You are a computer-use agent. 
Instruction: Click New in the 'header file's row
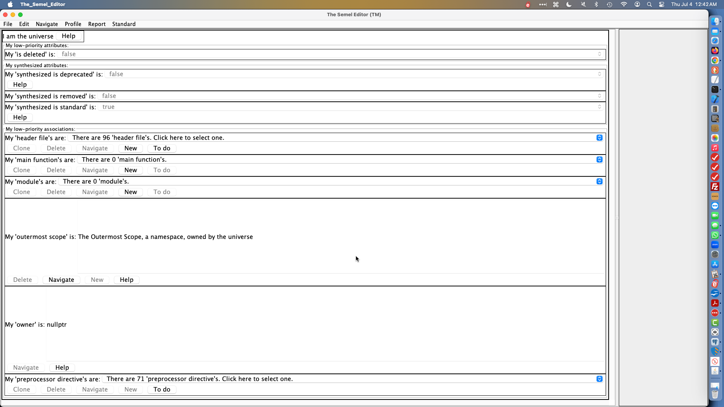(131, 148)
